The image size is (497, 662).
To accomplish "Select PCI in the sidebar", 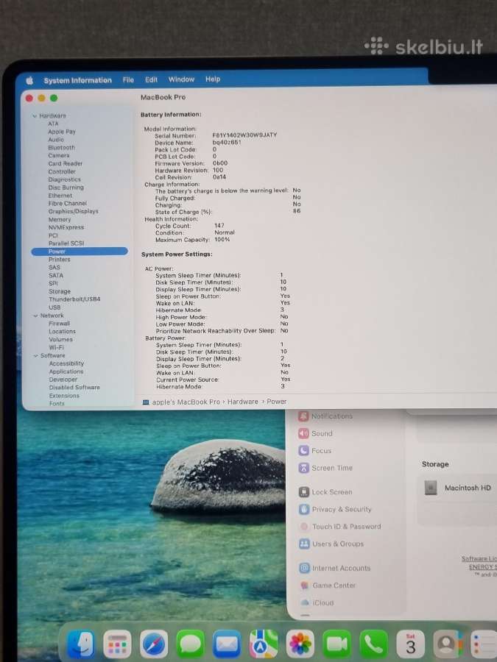I will 53,235.
